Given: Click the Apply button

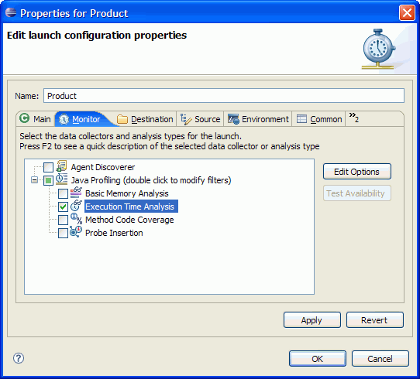Looking at the screenshot, I should (x=312, y=320).
